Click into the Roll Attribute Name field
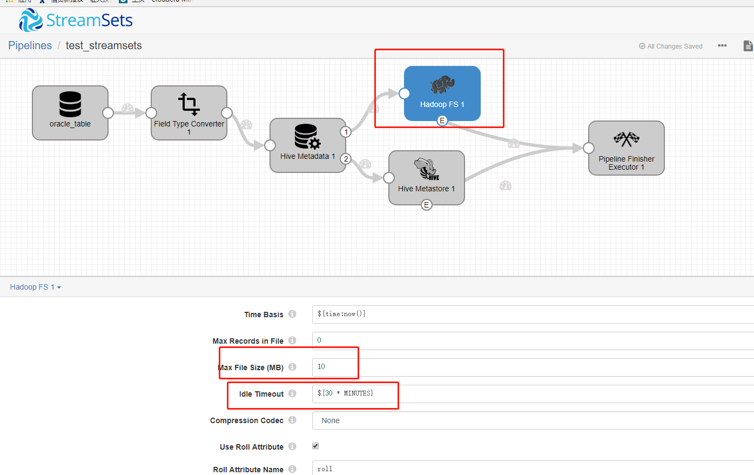 533,469
